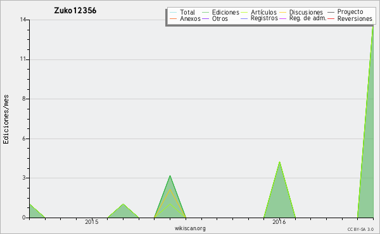Click the 8 value on y-axis
380x234 pixels.
[x=24, y=99]
